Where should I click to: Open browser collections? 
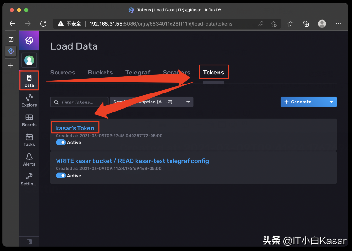[306, 24]
